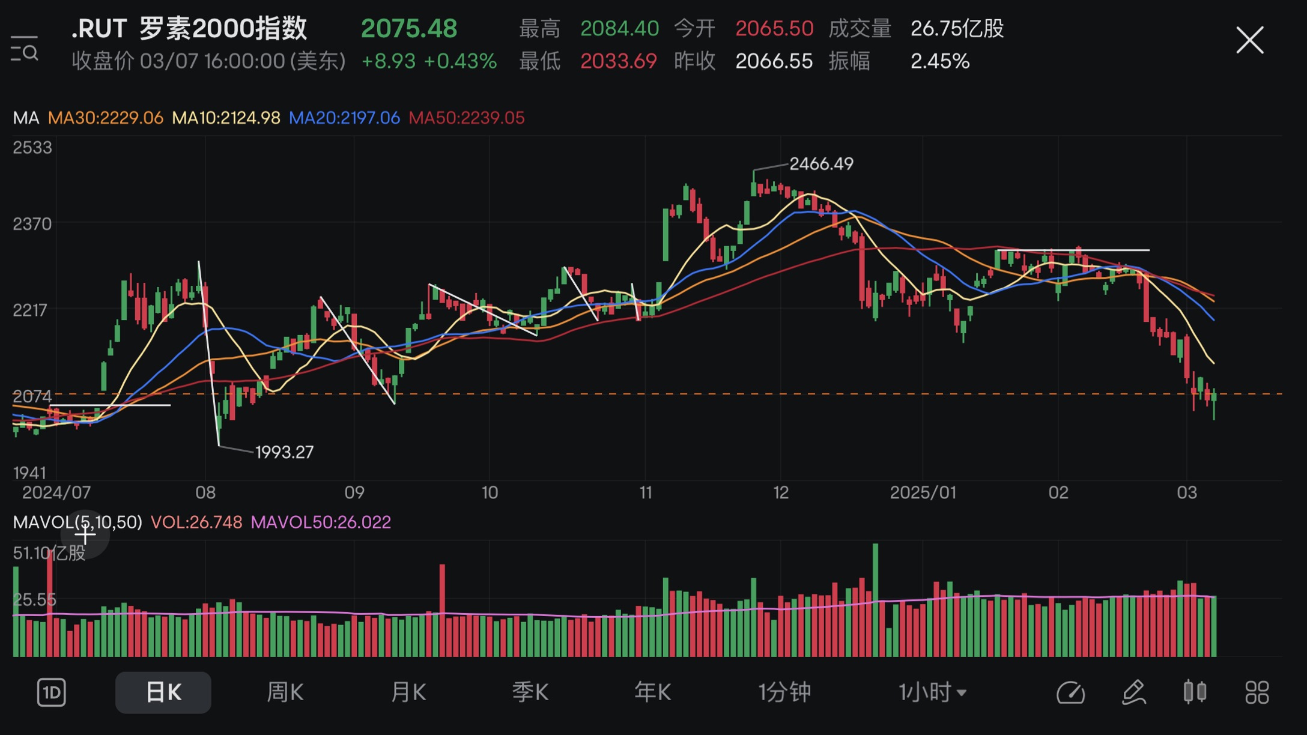Screen dimensions: 1307x735
Task: Tap the 03 month axis label
Action: (x=1187, y=492)
